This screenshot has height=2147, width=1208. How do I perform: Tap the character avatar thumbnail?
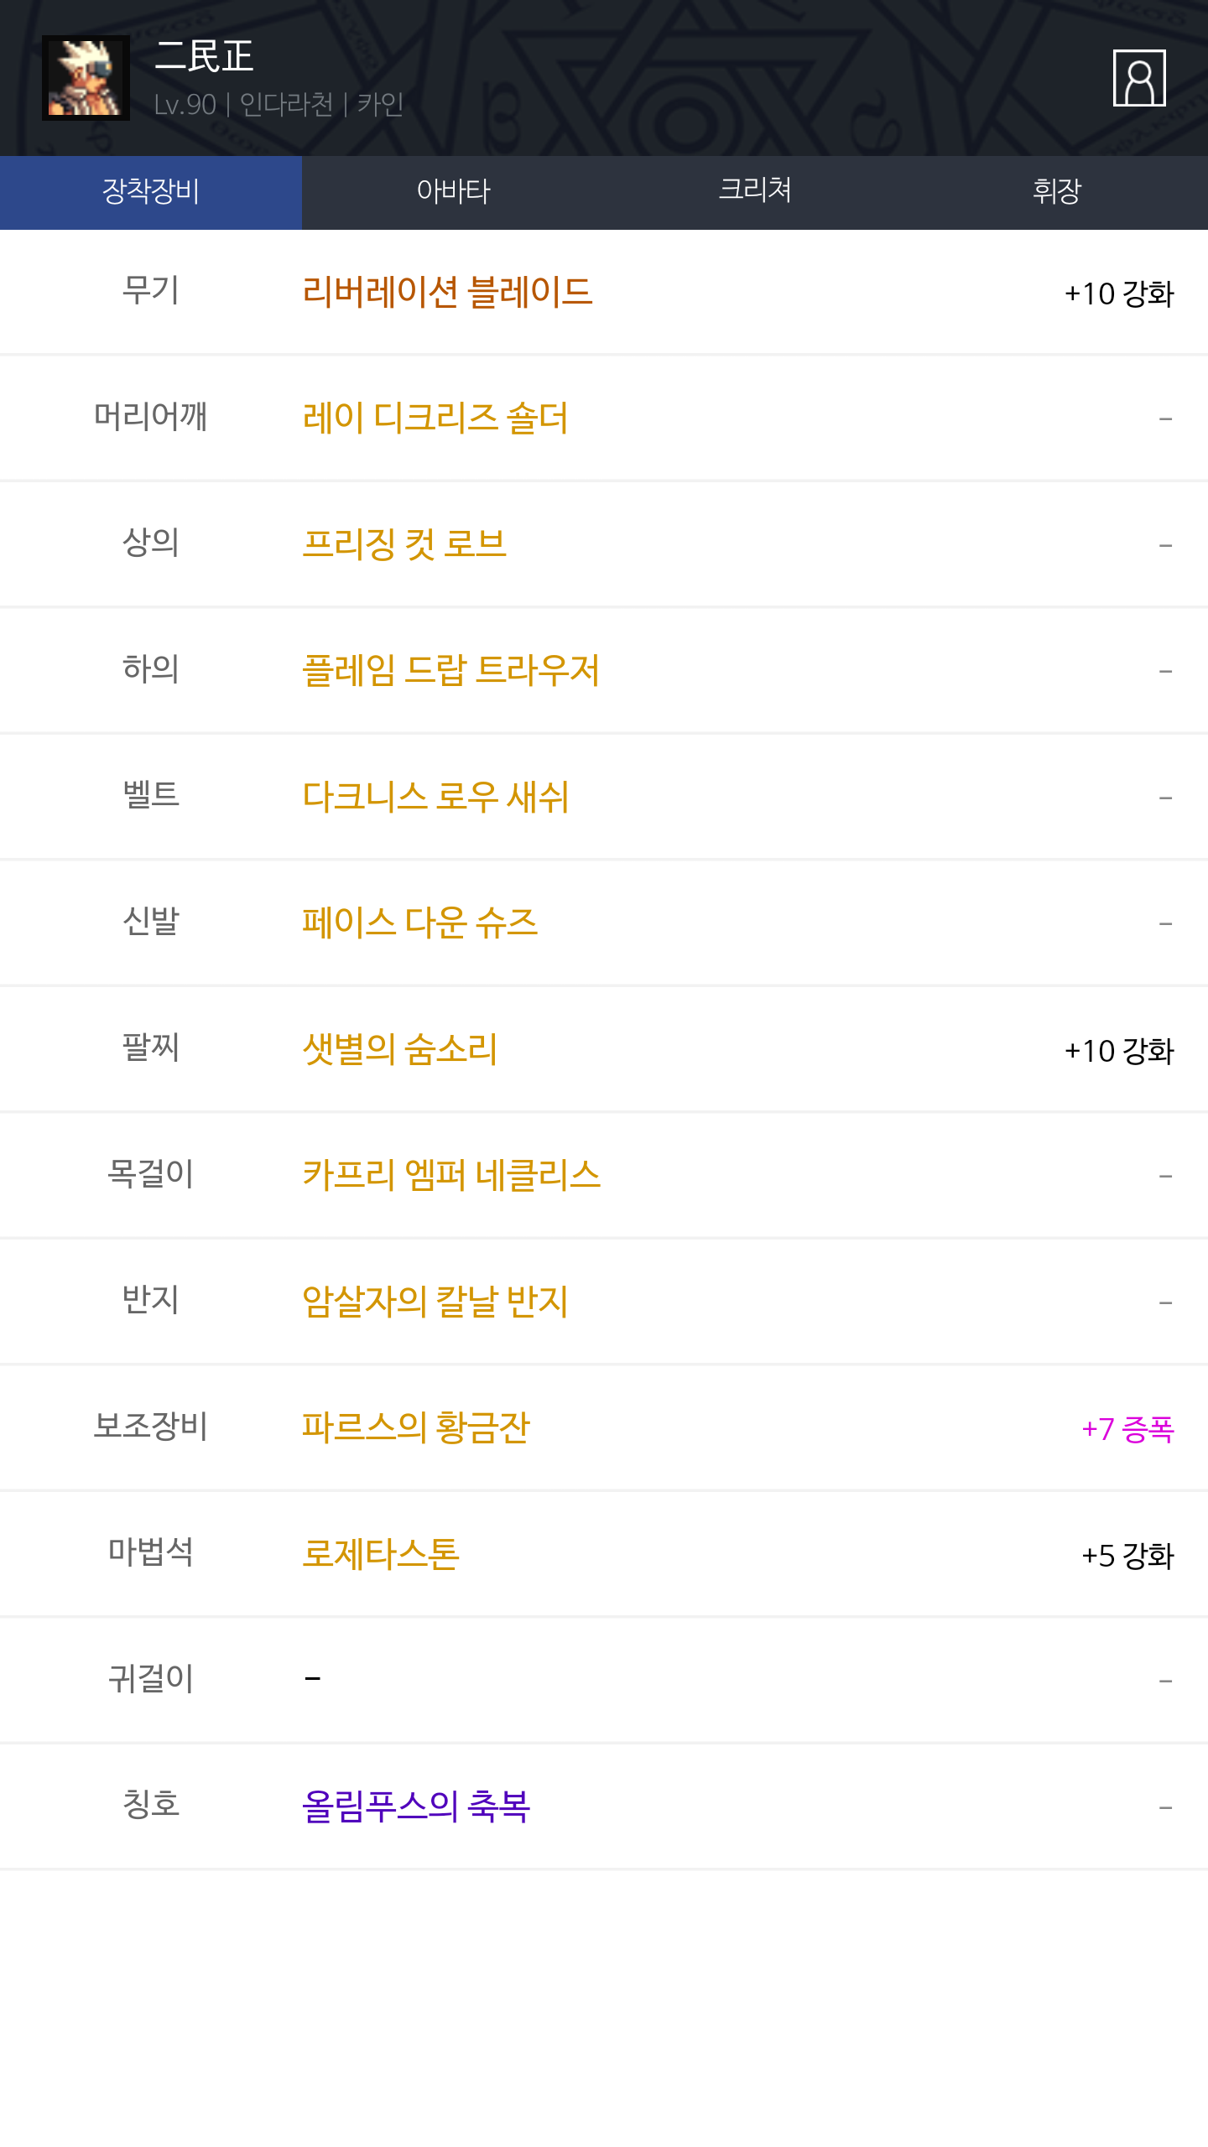86,78
